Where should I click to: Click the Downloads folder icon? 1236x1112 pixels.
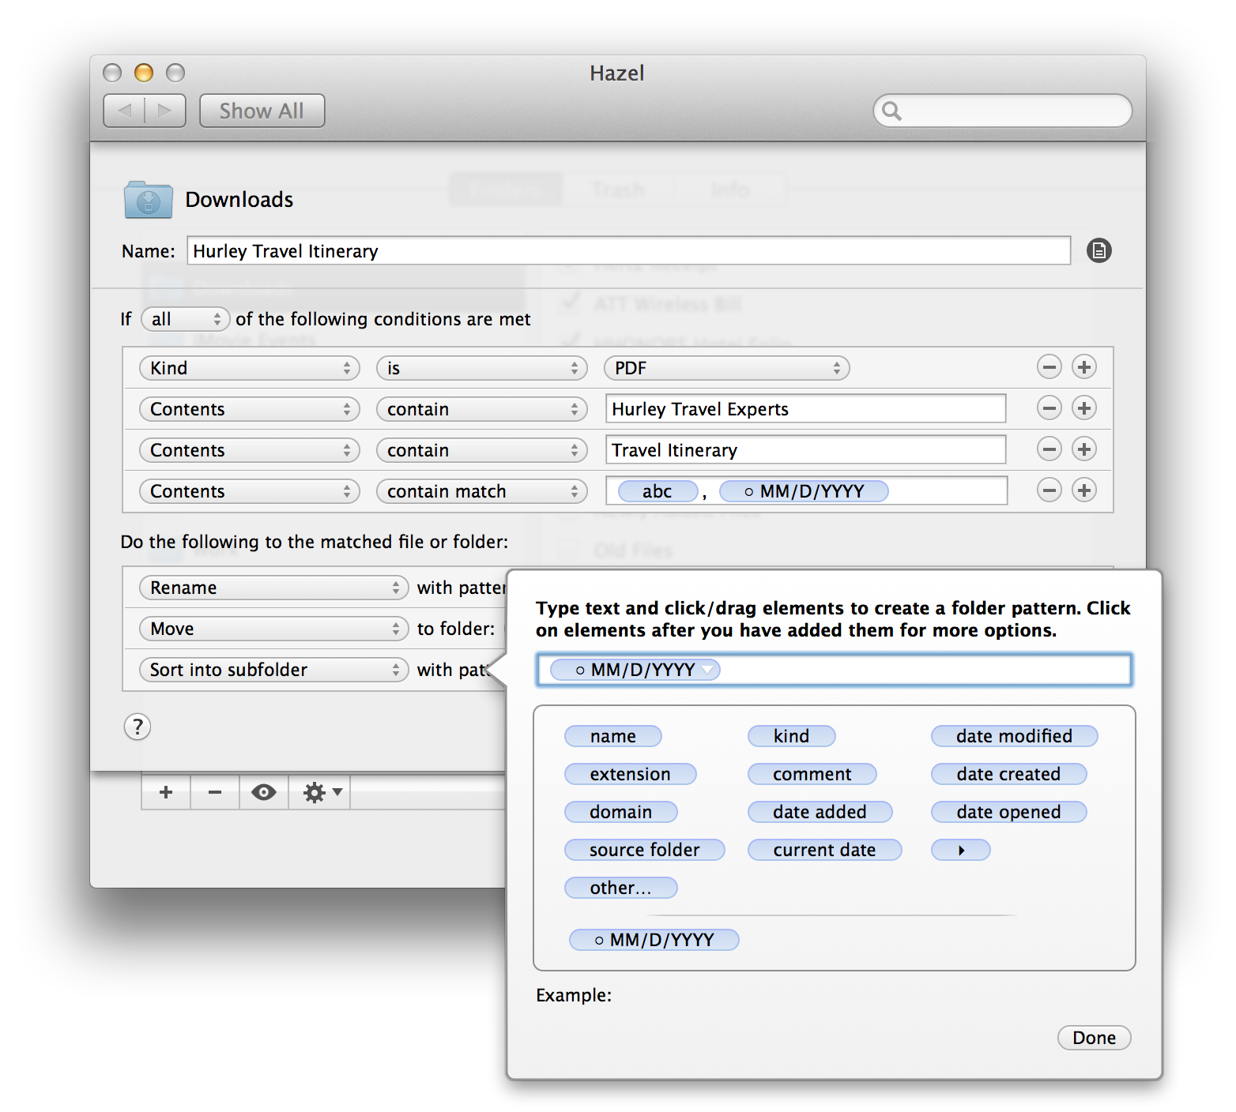tap(148, 199)
